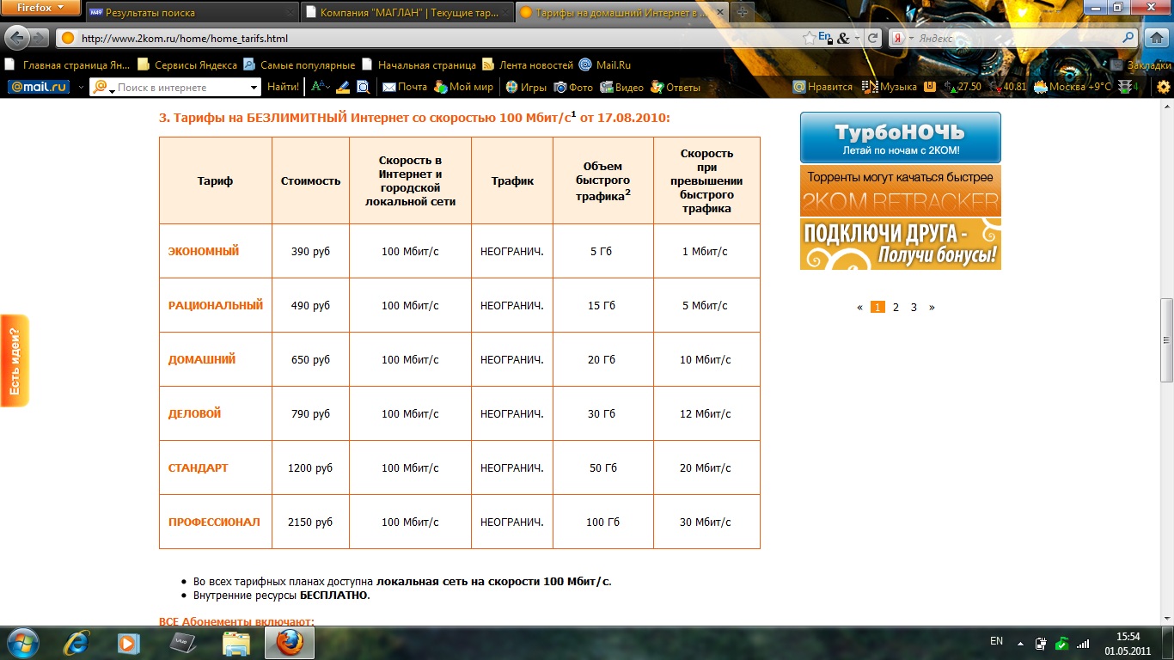Open the Firefox application menu
This screenshot has height=660, width=1174.
[x=40, y=9]
